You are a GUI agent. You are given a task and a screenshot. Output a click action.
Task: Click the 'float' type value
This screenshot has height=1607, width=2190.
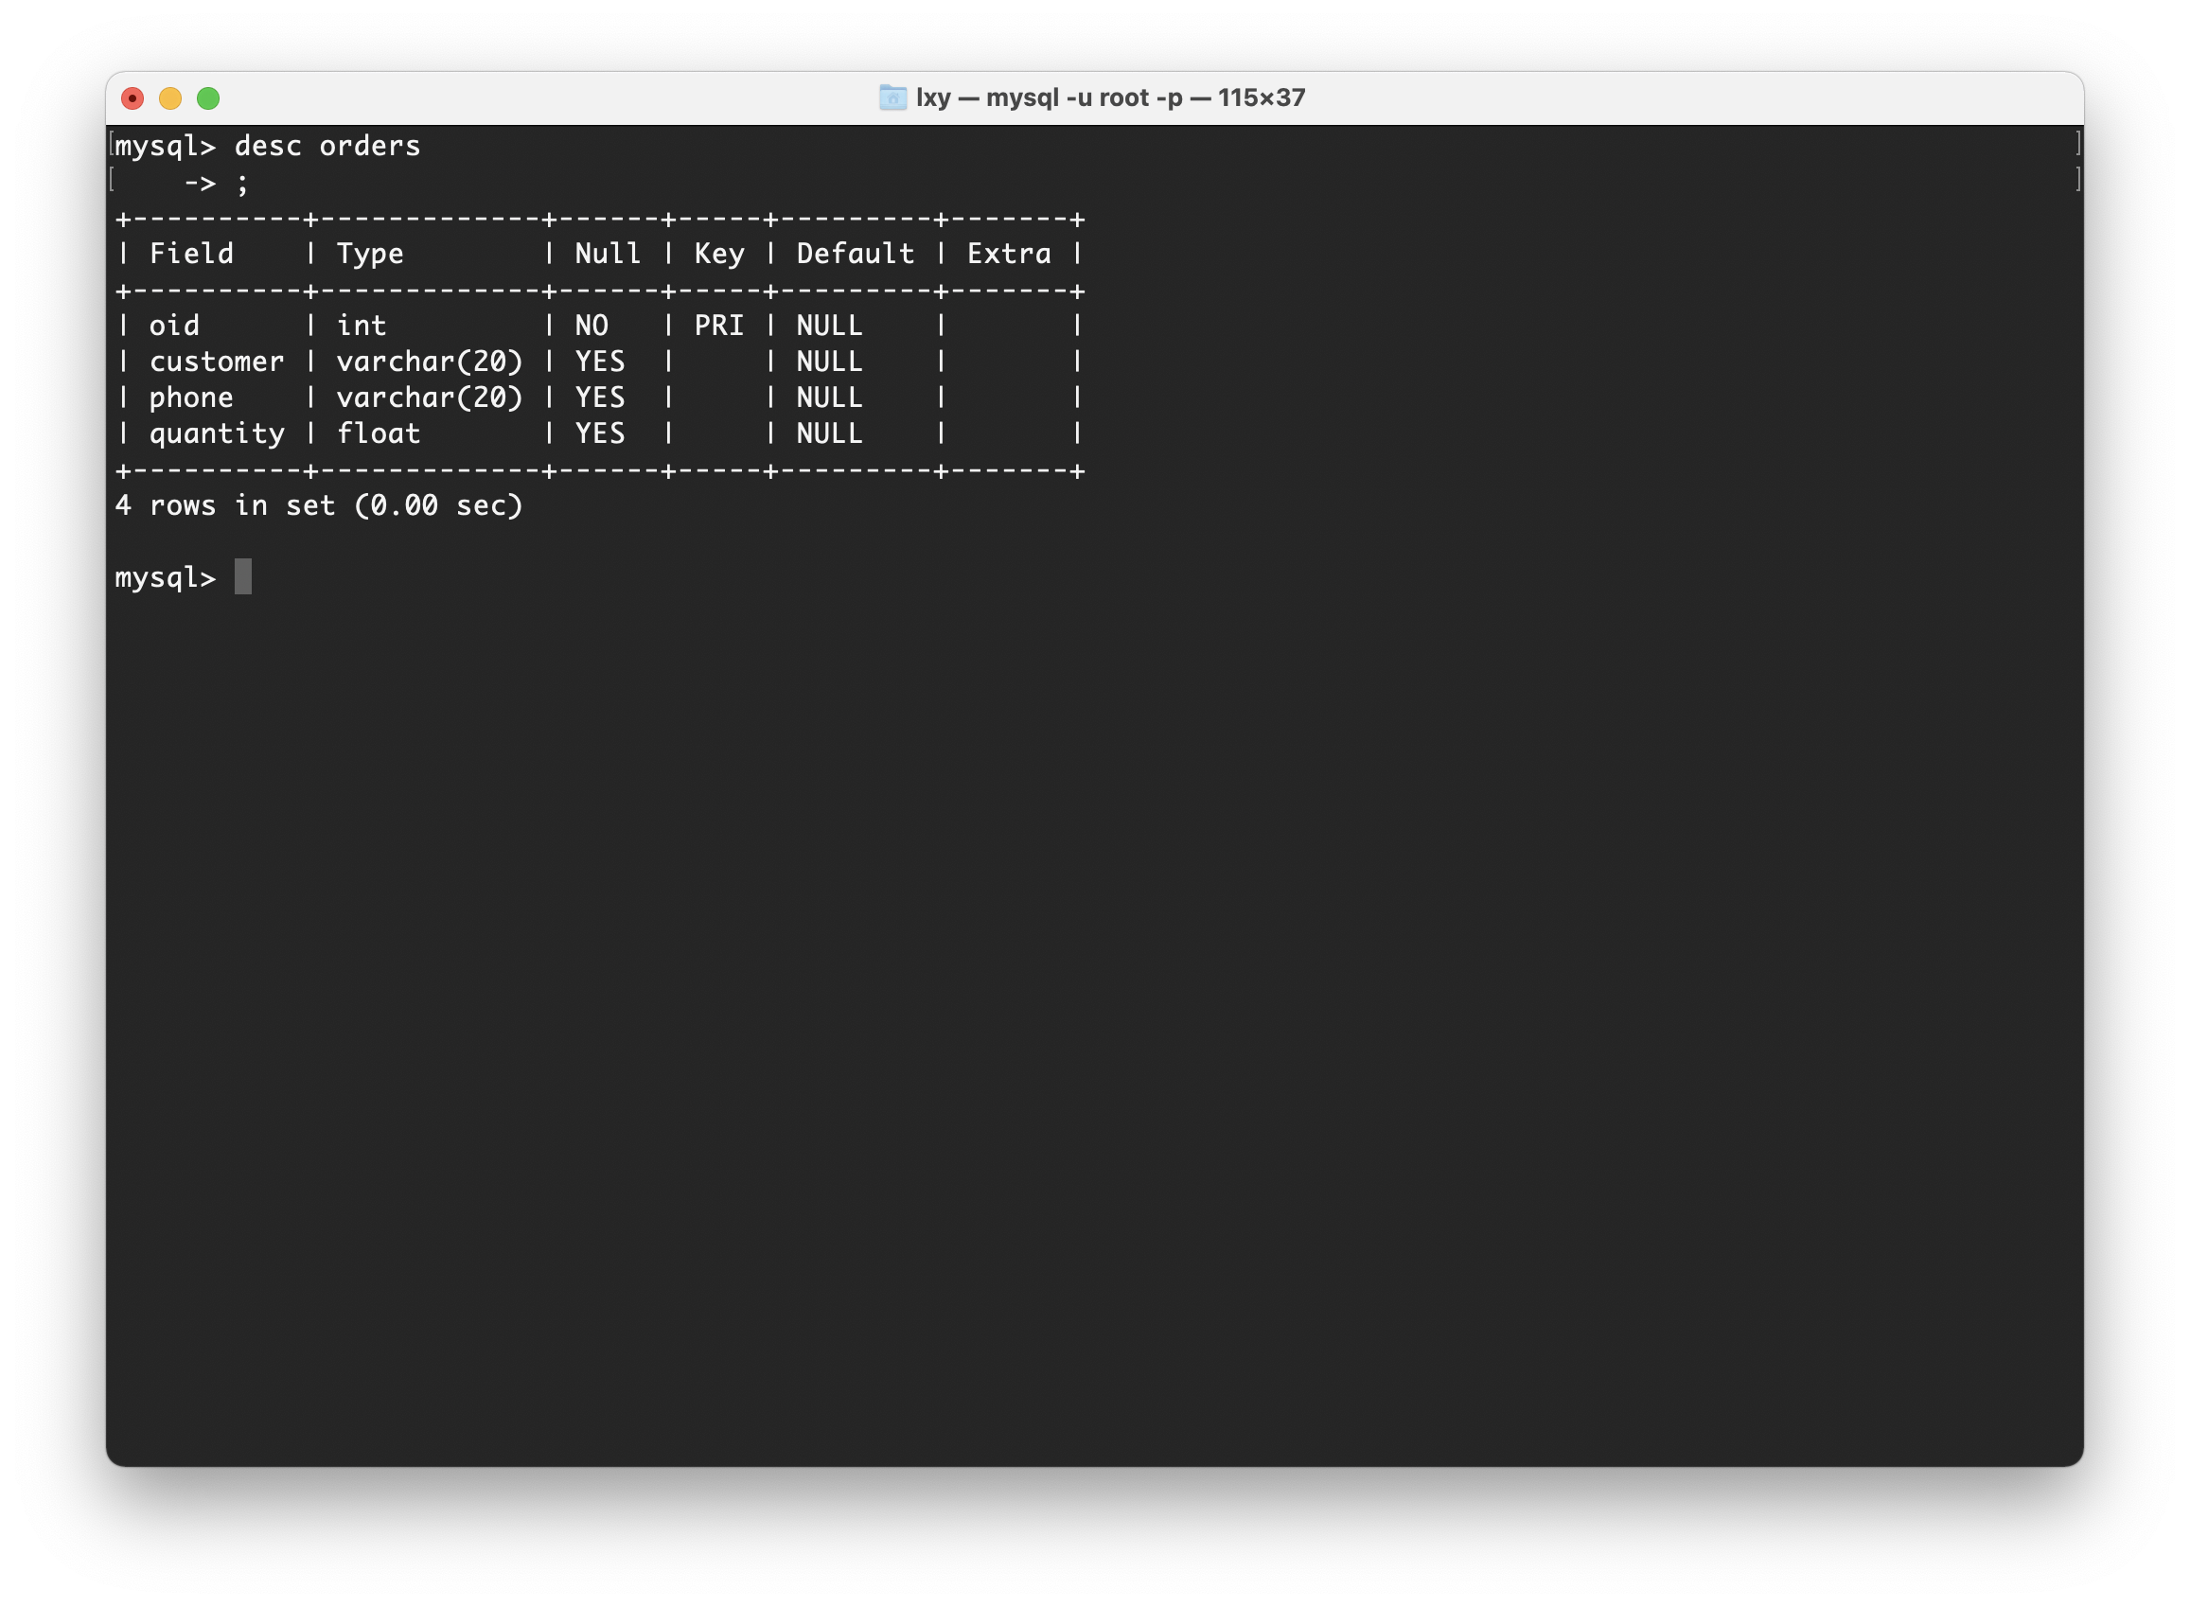[x=379, y=433]
